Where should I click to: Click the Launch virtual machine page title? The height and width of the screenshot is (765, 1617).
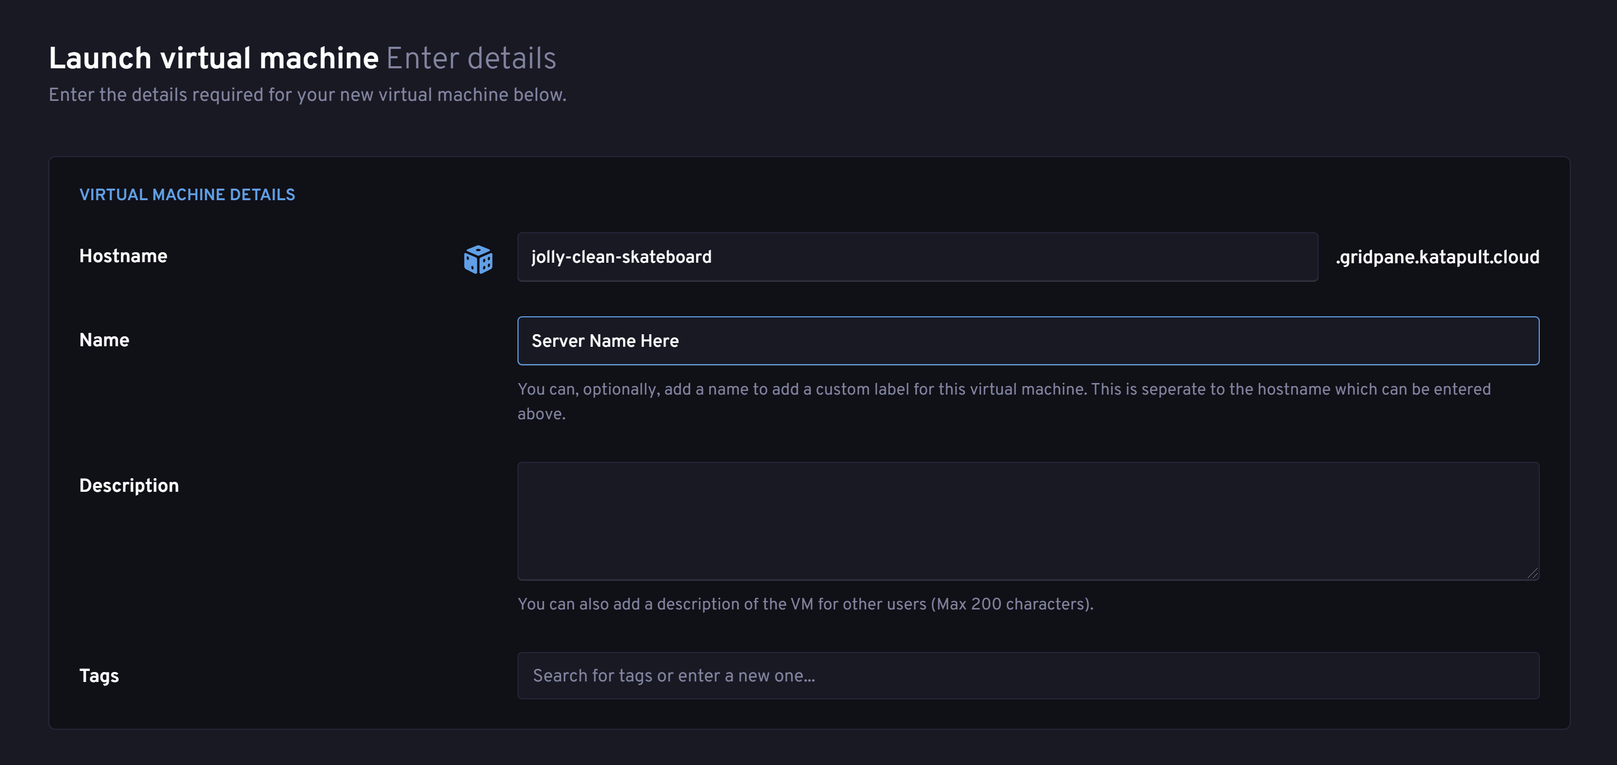pos(213,58)
